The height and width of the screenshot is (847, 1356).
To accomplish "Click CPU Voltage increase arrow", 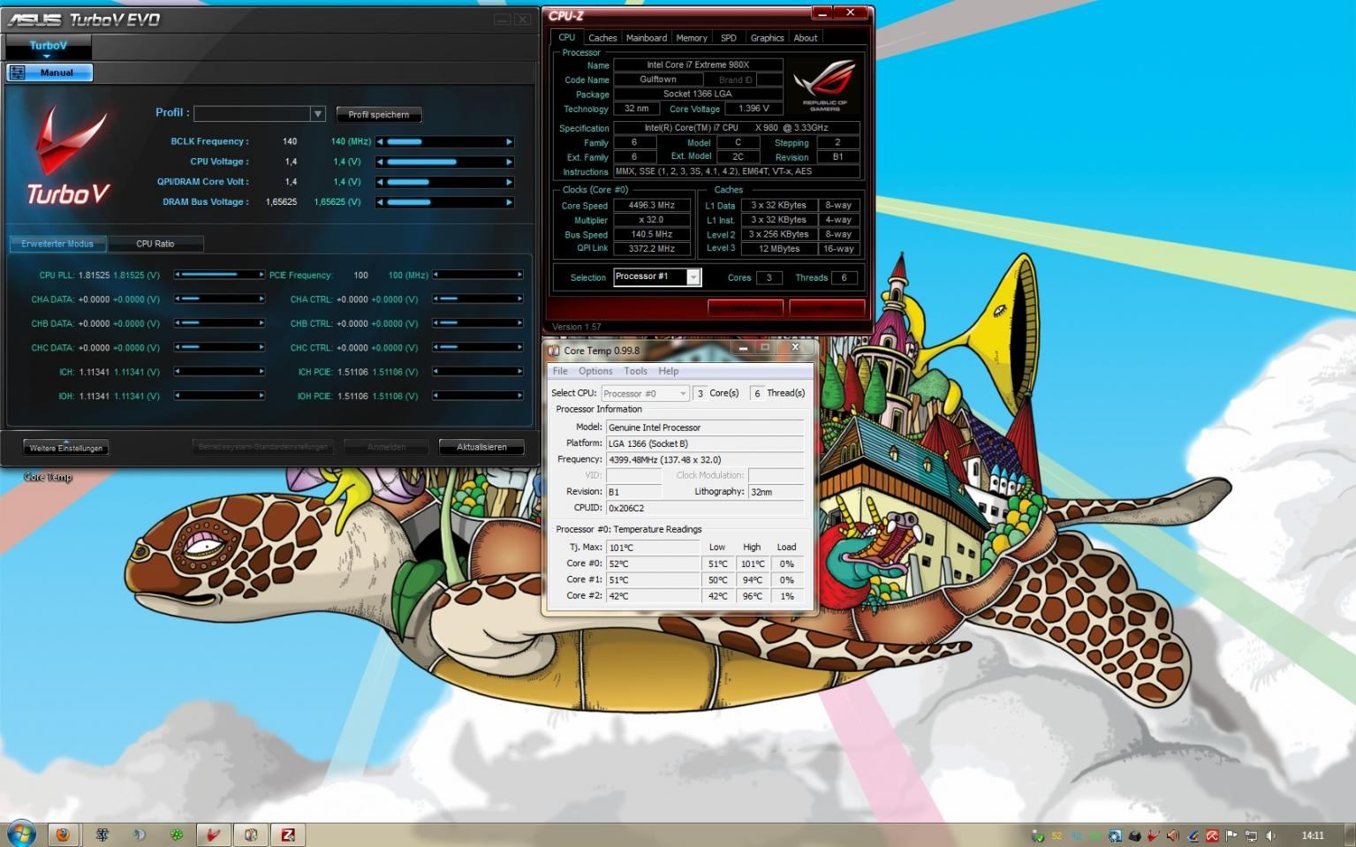I will (x=509, y=162).
